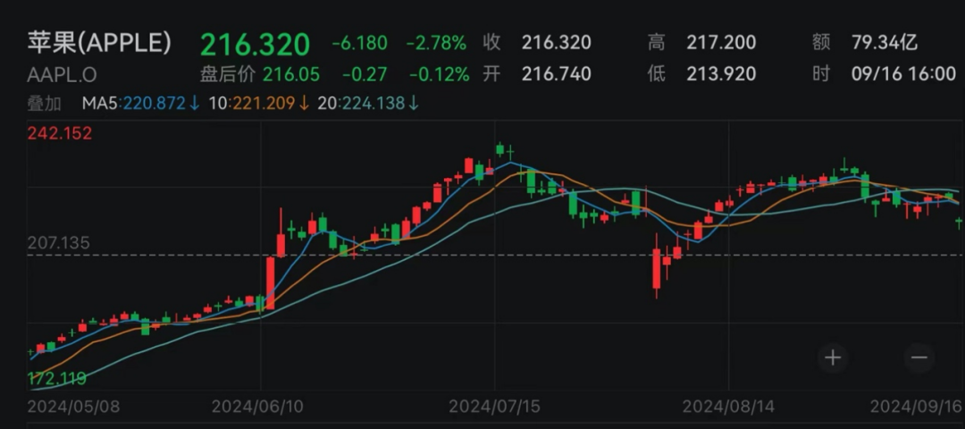The height and width of the screenshot is (429, 965).
Task: Click the 盘后价 216.05 after-hours price
Action: click(260, 74)
